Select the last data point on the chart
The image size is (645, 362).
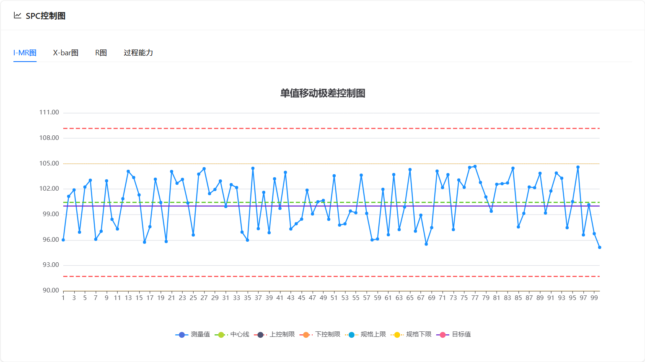pyautogui.click(x=599, y=247)
